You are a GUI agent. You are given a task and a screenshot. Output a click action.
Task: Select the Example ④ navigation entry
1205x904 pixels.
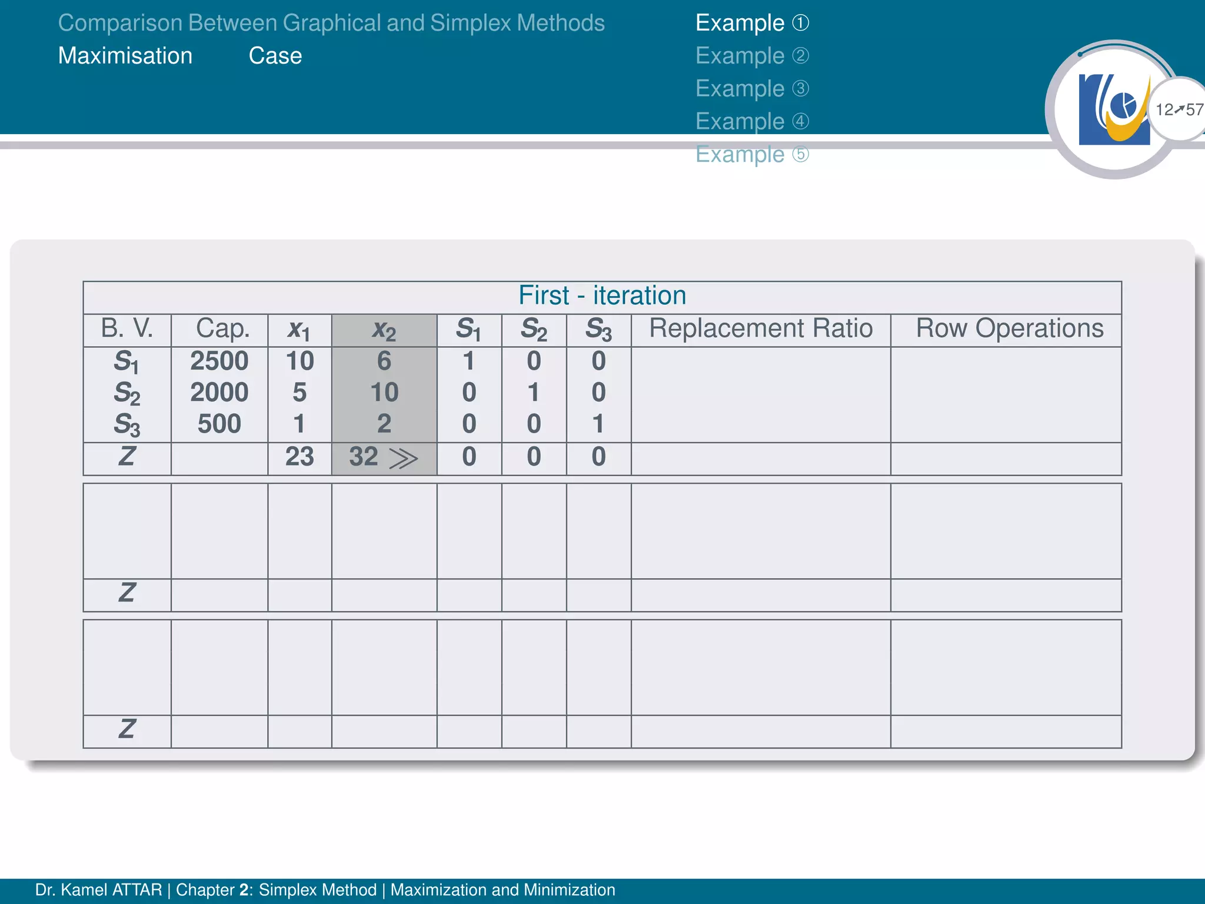coord(752,121)
